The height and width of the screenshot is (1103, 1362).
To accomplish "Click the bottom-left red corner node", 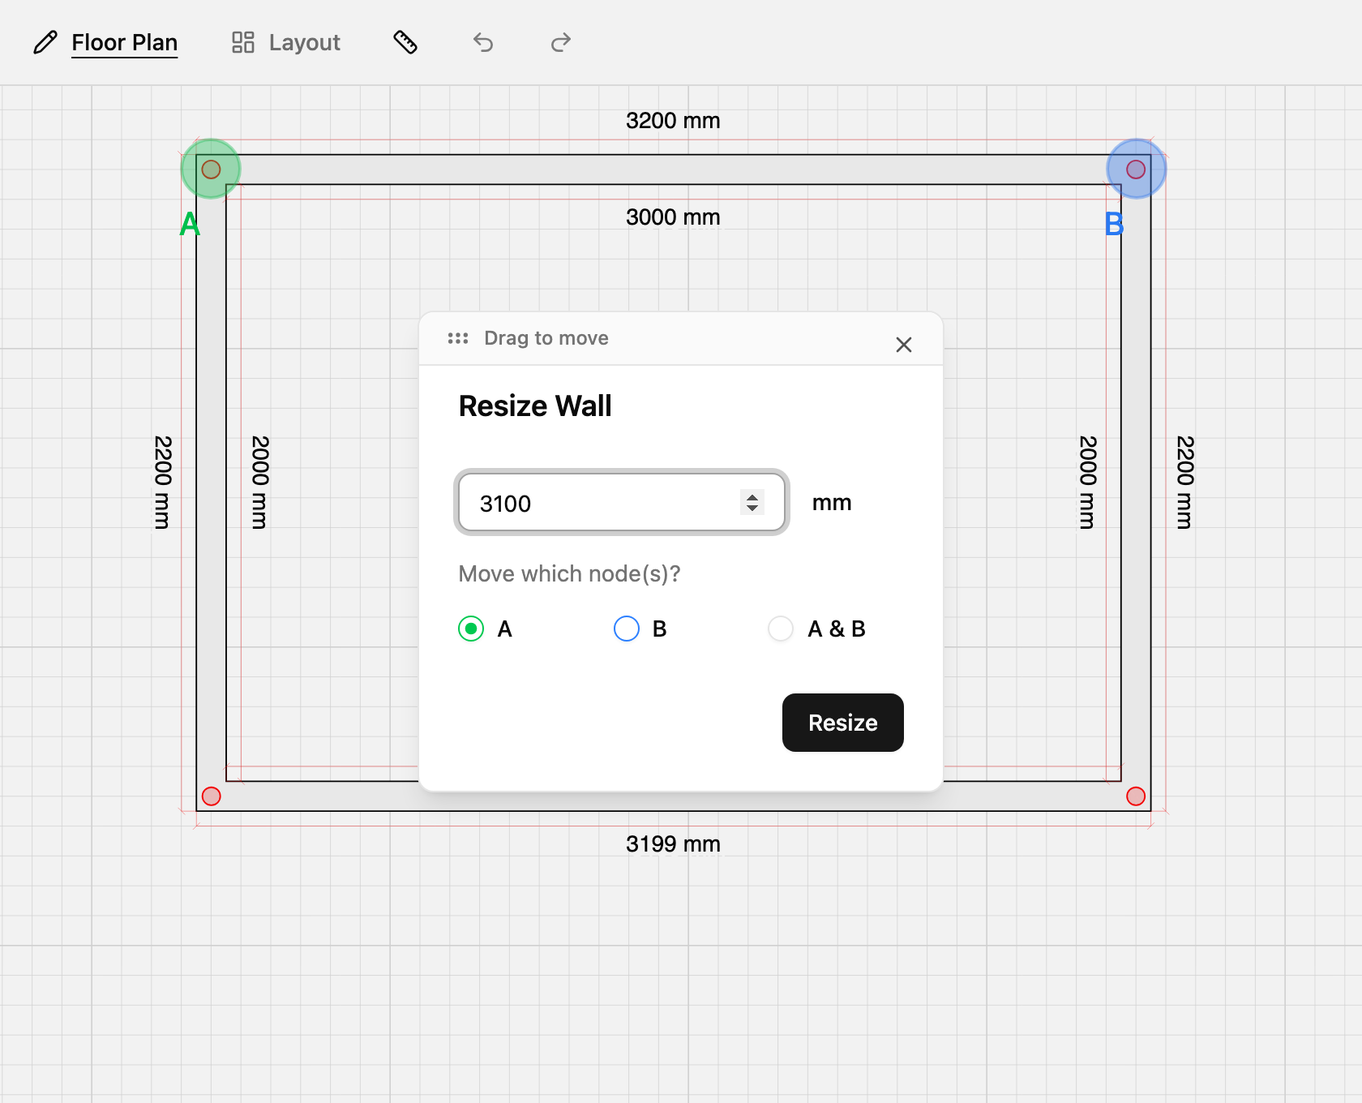I will (212, 796).
